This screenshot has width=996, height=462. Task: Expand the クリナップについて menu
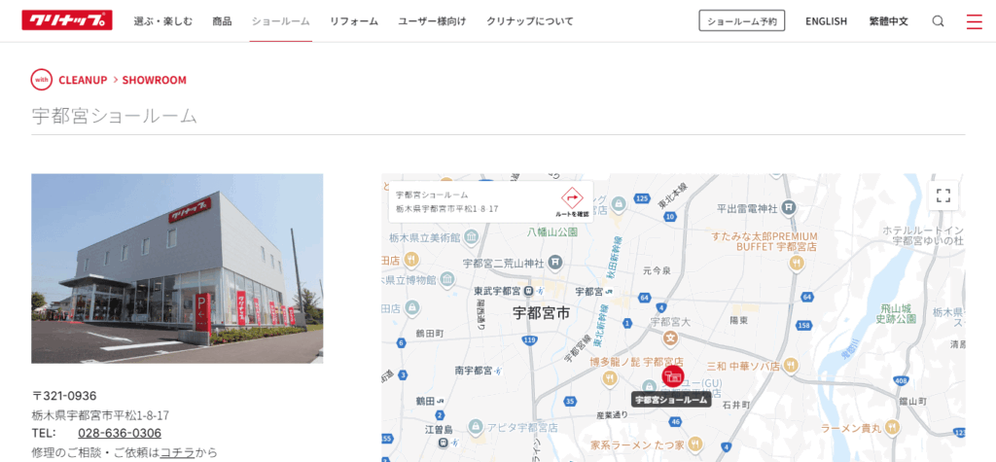[x=530, y=21]
